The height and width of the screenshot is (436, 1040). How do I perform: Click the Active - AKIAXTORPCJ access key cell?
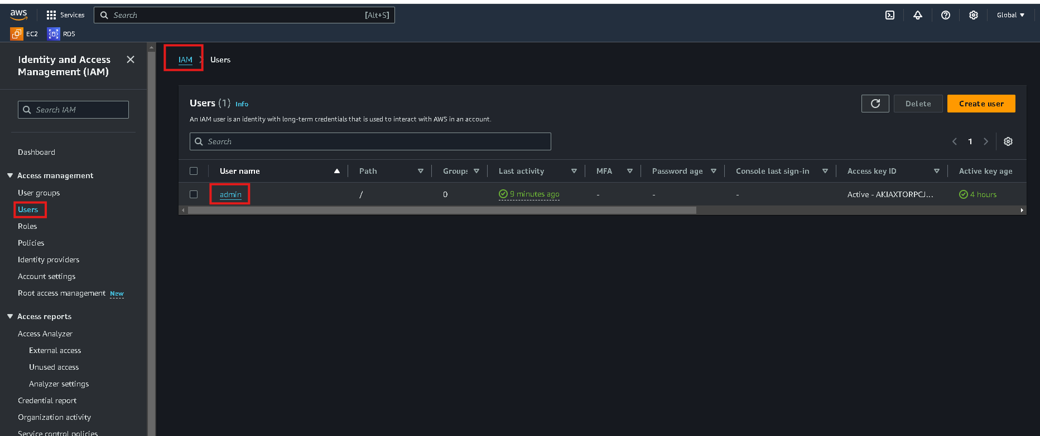(890, 194)
